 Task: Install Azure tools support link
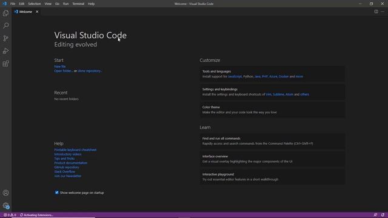[273, 76]
